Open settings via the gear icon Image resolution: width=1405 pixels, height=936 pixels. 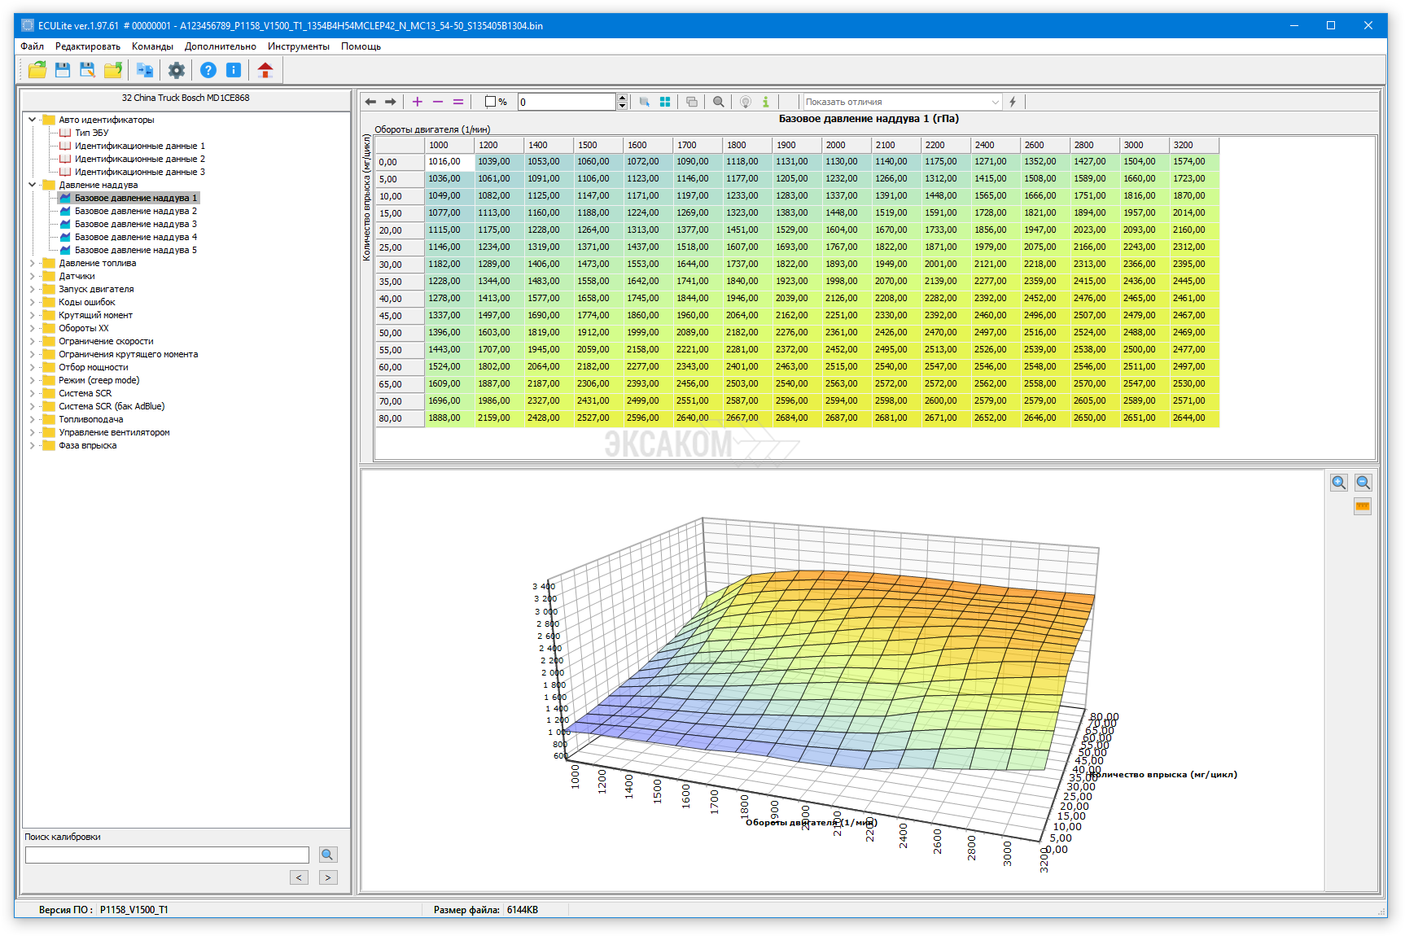pos(177,70)
